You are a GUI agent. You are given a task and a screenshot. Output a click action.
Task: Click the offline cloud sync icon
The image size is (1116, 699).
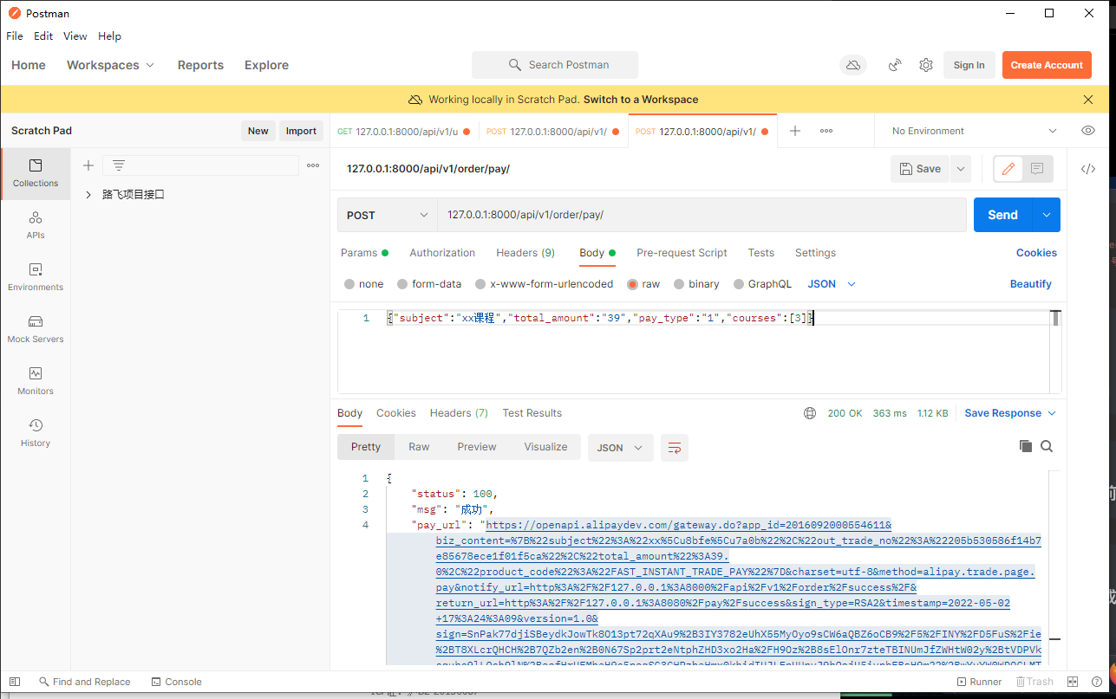tap(853, 65)
